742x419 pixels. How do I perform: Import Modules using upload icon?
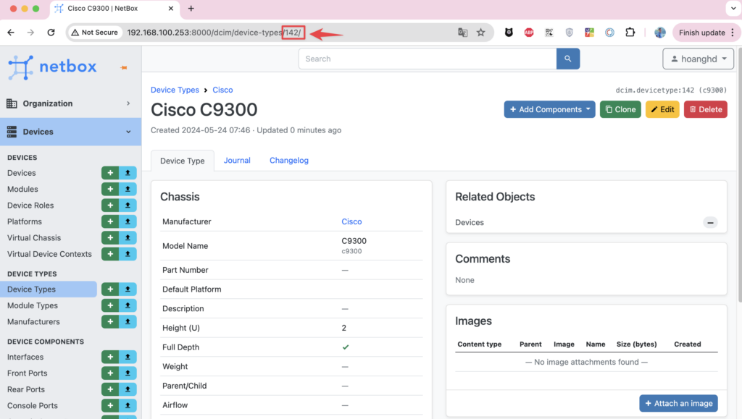(128, 189)
